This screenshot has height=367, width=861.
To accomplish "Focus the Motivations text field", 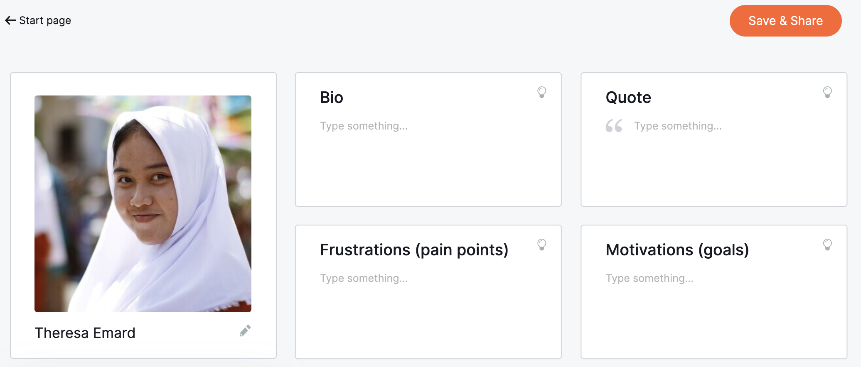I will 714,278.
